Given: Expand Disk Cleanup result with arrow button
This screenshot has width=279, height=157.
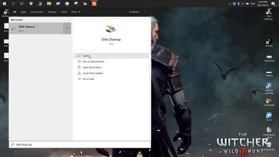Looking at the screenshot, I should 67,28.
